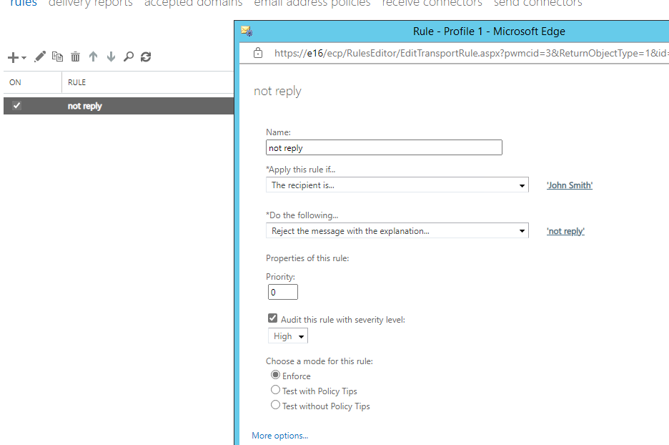
Task: Switch to the 'accepted domains' tab
Action: [x=192, y=4]
